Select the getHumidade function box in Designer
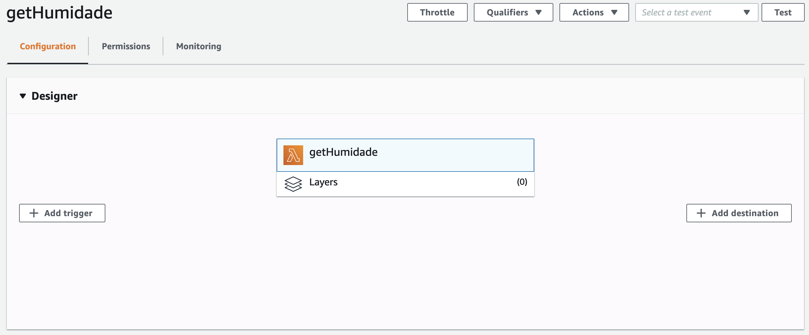The width and height of the screenshot is (809, 335). tap(405, 155)
